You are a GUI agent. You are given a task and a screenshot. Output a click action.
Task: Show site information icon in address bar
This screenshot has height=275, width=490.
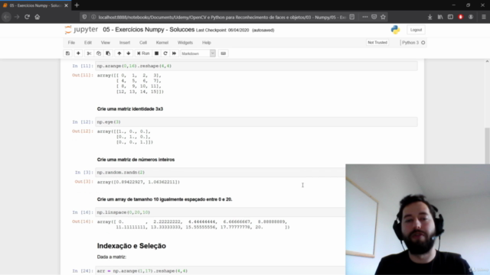coord(93,17)
